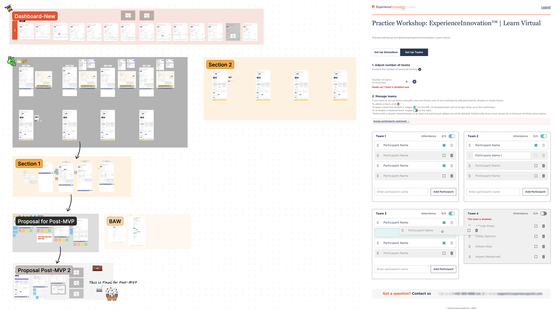Grab the drag handle on Team 3's first participant
The width and height of the screenshot is (557, 310).
click(x=378, y=223)
